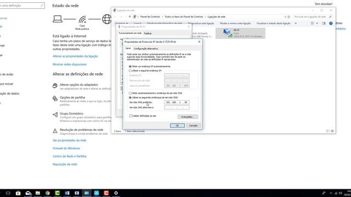The width and height of the screenshot is (351, 197).
Task: Confirm IPv4 properties with OK
Action: point(177,125)
